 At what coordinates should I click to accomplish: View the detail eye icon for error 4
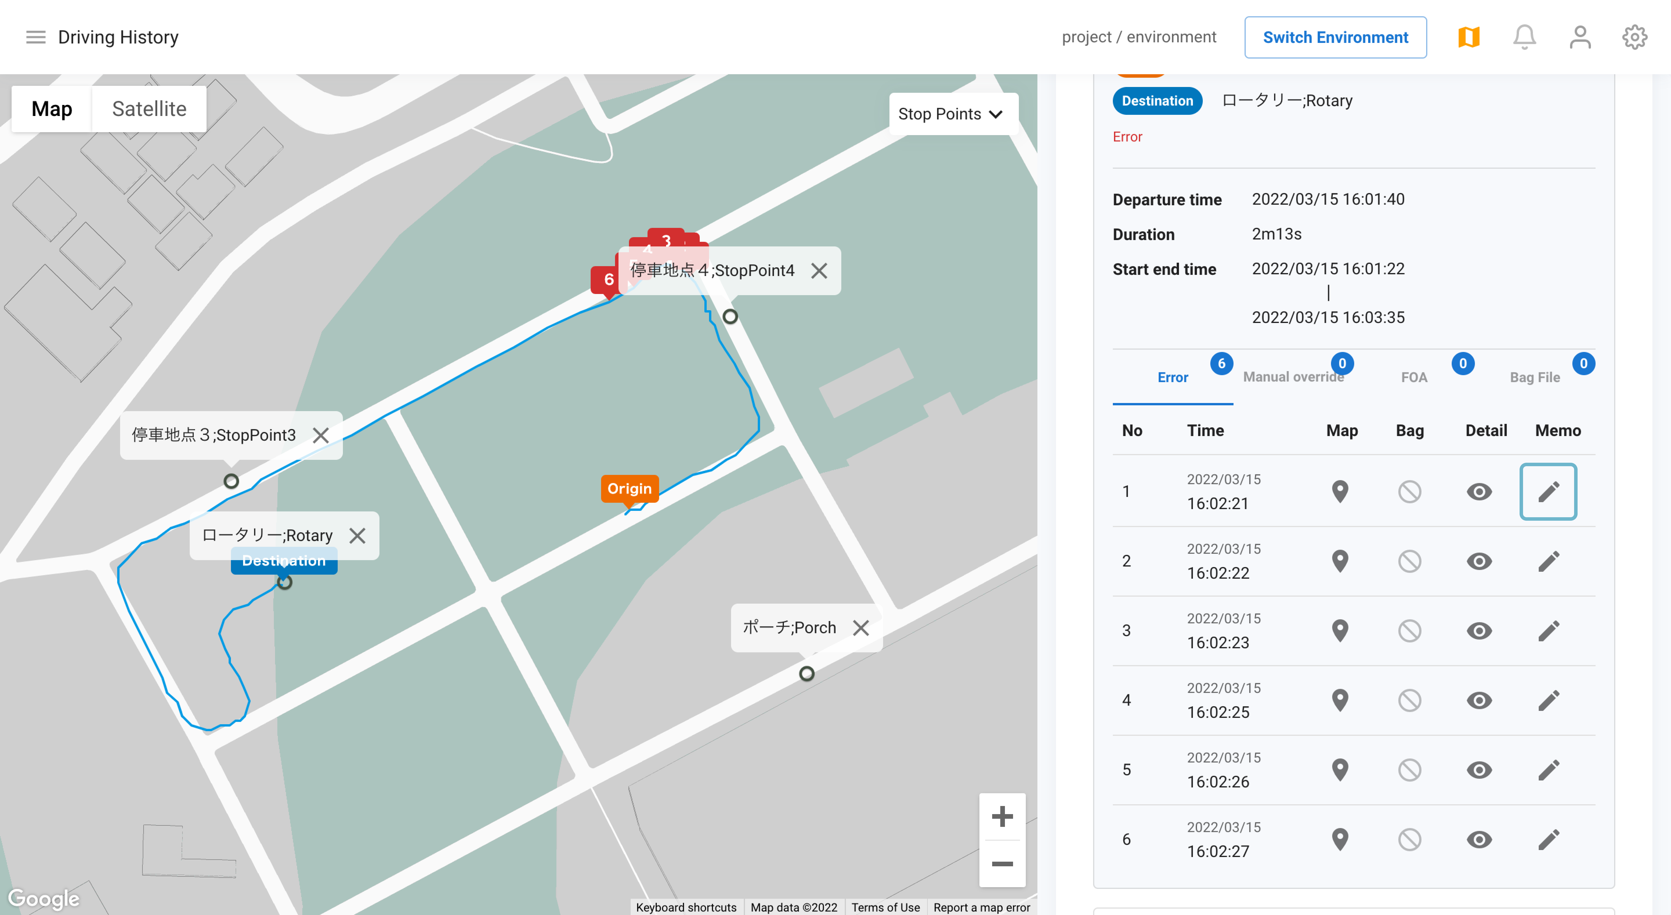point(1478,700)
